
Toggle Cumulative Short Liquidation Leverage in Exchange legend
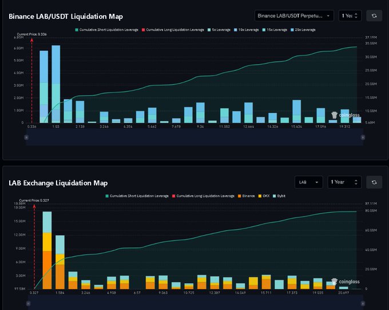point(137,196)
